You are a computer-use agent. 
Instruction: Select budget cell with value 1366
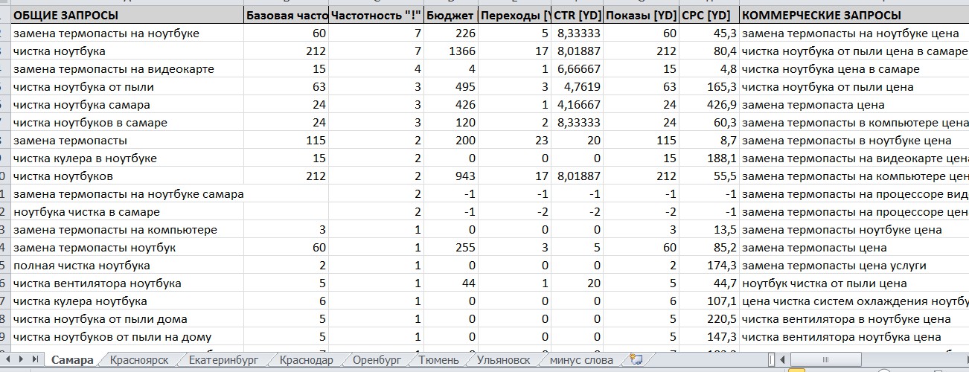click(451, 51)
